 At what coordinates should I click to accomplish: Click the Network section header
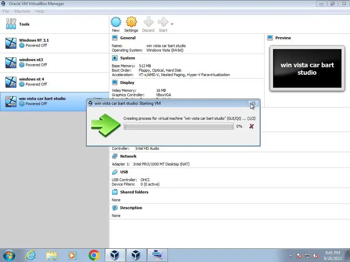pyautogui.click(x=128, y=156)
